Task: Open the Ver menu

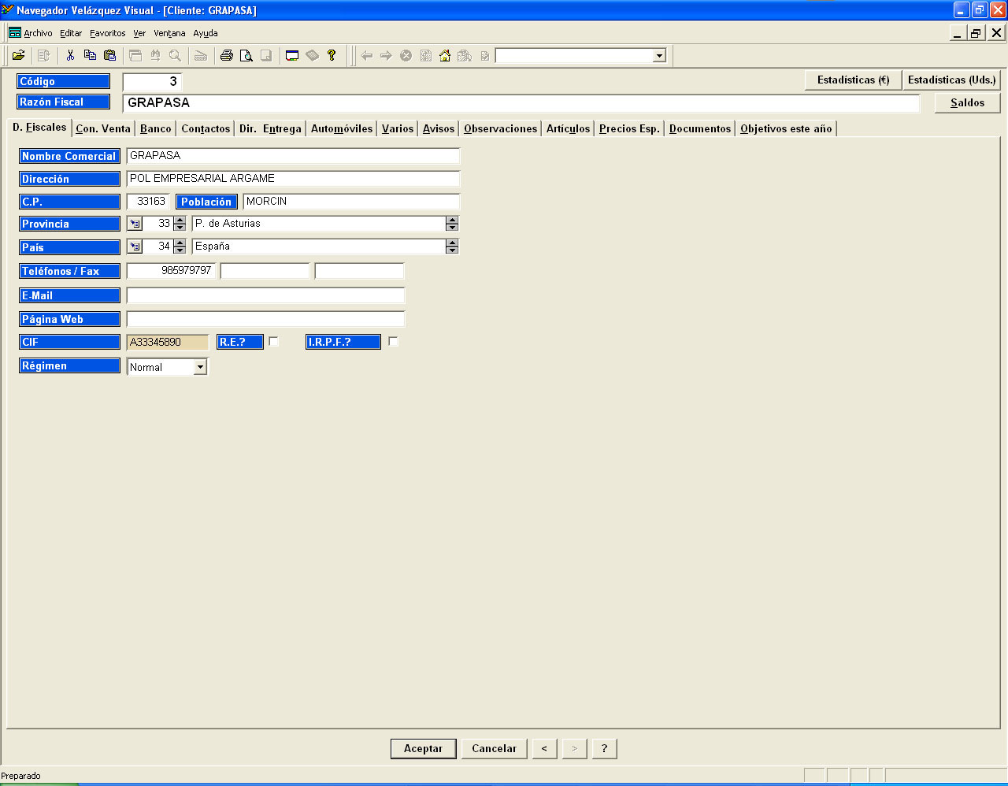Action: point(139,33)
